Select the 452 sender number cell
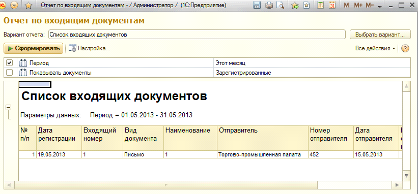 coord(331,155)
